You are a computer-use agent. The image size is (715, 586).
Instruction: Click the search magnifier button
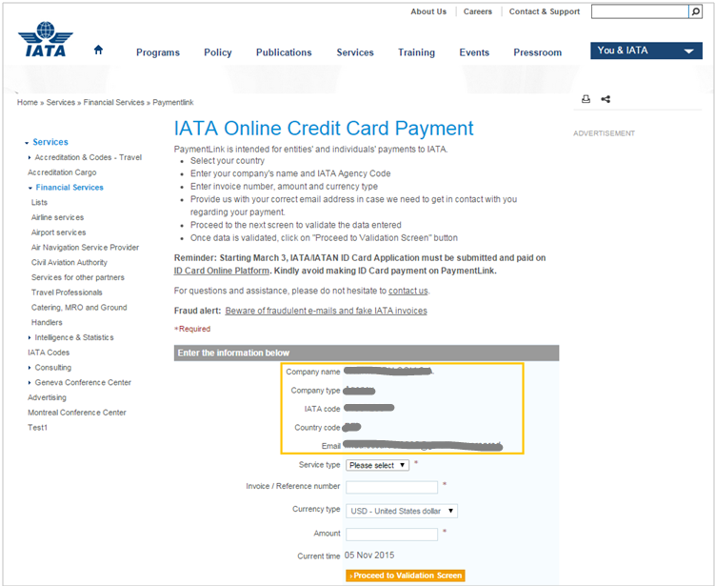click(695, 11)
